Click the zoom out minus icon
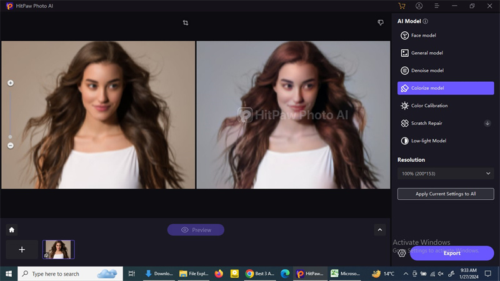The height and width of the screenshot is (281, 500). (11, 145)
